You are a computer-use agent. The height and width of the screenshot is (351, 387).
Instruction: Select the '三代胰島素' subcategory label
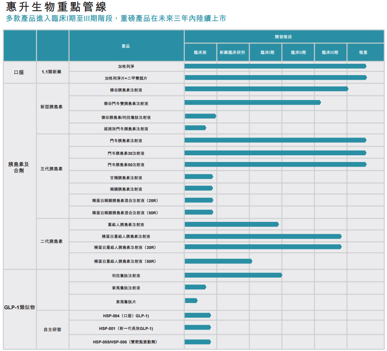51,169
